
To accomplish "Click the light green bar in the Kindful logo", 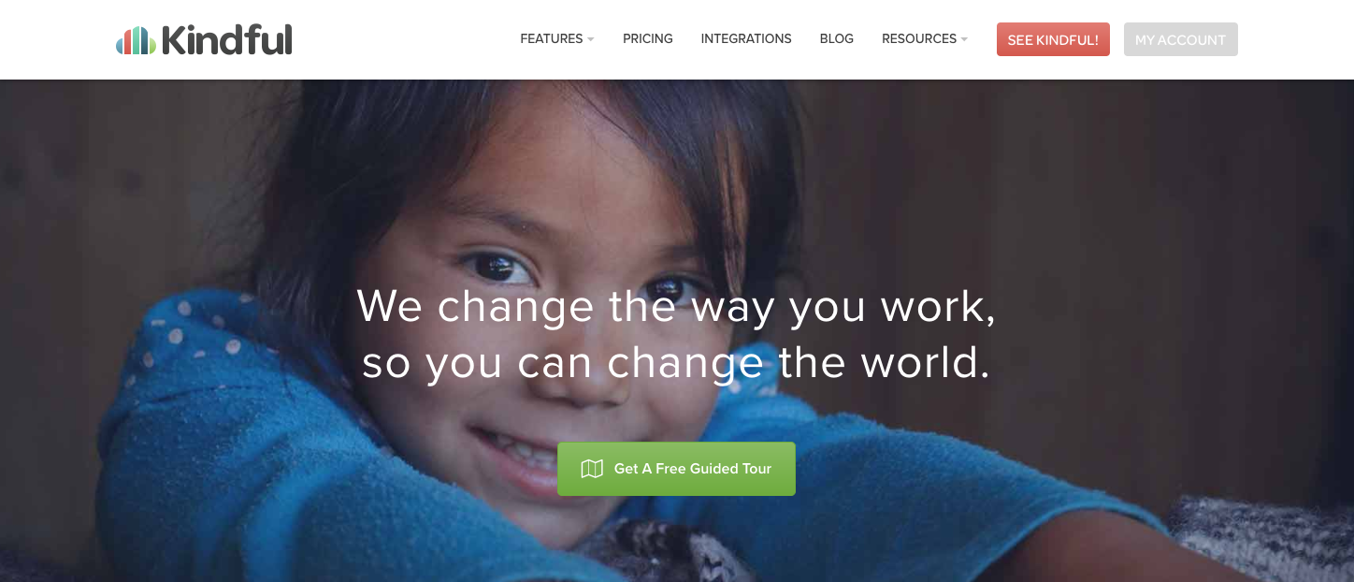I will (x=152, y=46).
